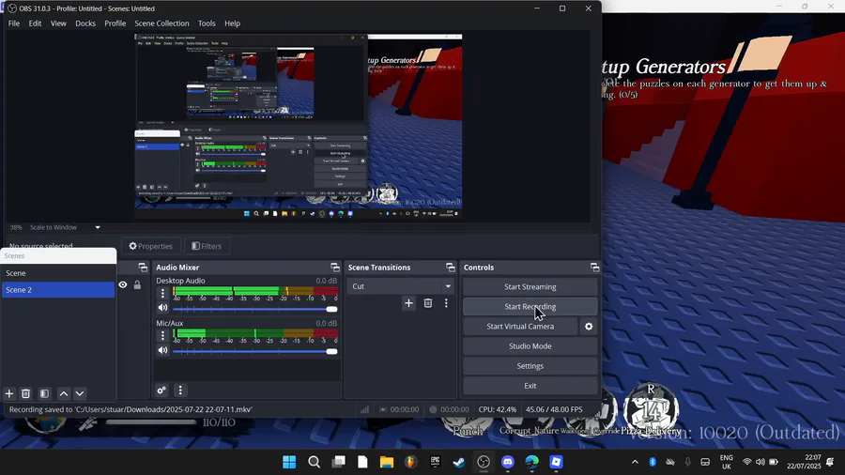Open the File menu

tap(14, 23)
